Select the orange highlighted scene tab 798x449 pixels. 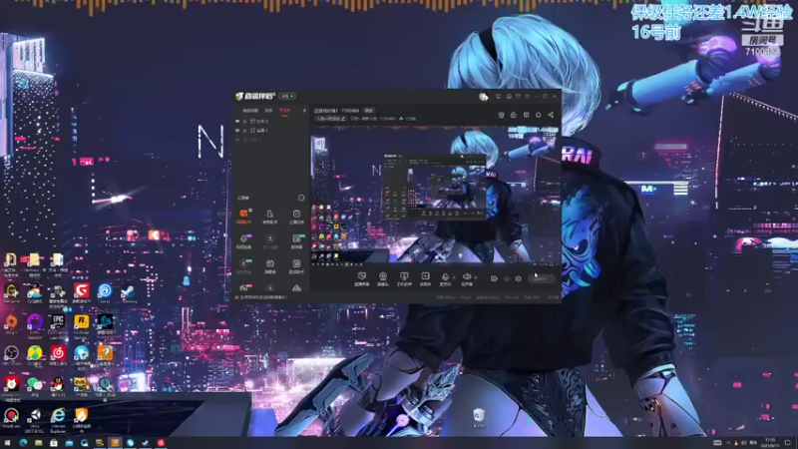(284, 111)
